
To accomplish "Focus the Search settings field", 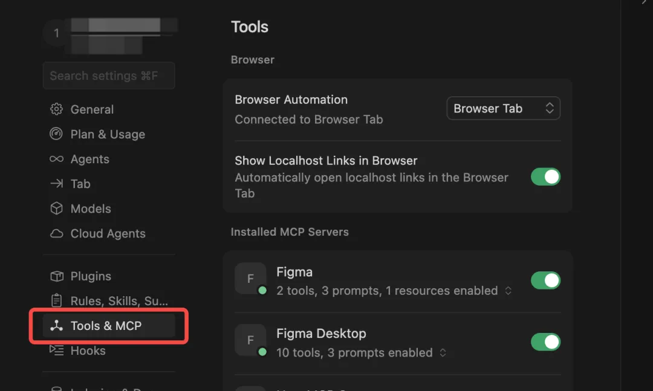I will 109,76.
